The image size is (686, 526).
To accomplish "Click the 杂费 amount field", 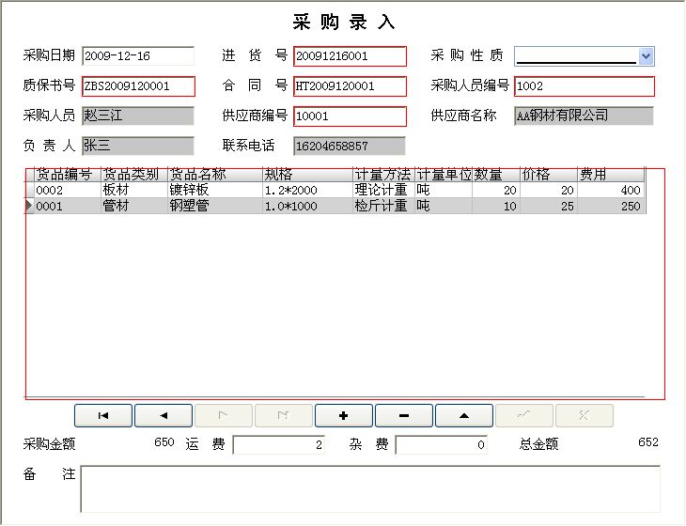I will click(x=442, y=445).
